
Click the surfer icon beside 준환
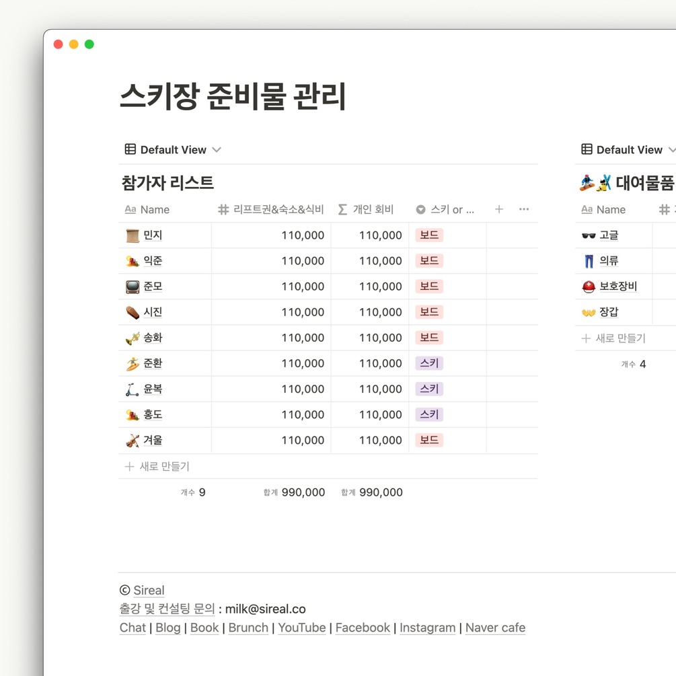click(133, 363)
